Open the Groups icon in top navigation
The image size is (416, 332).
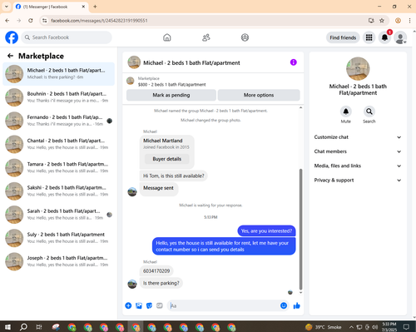coord(245,37)
